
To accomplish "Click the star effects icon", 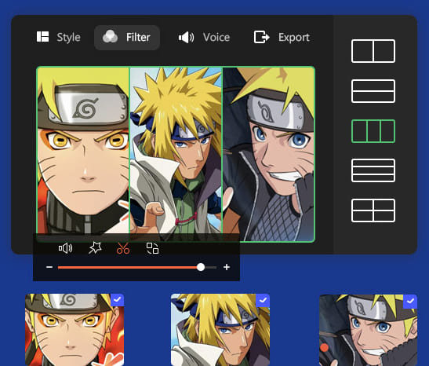I will (x=95, y=248).
